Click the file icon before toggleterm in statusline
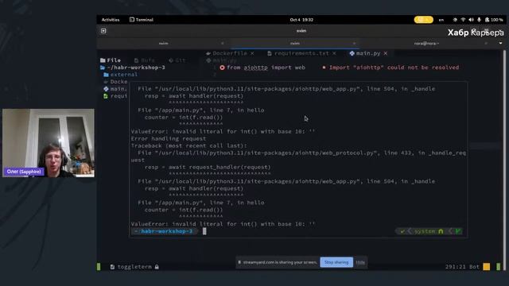This screenshot has width=509, height=286. click(112, 267)
